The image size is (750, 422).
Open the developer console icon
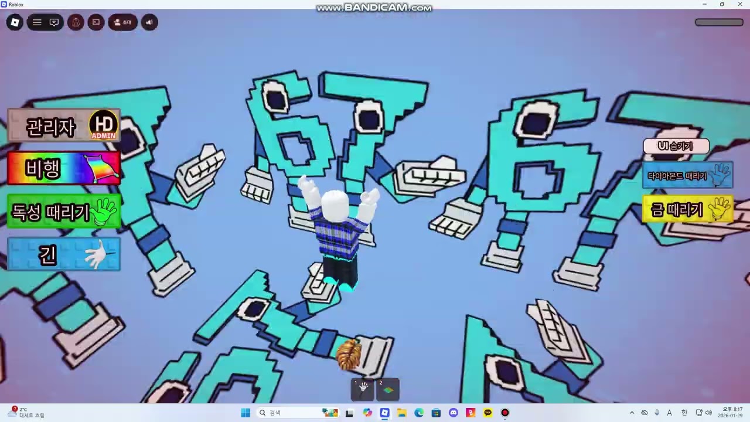(96, 22)
